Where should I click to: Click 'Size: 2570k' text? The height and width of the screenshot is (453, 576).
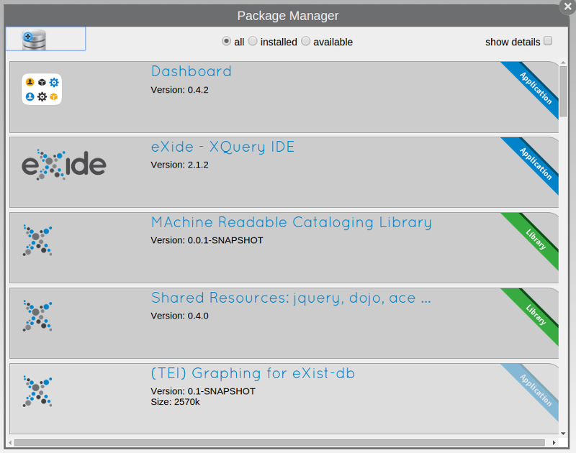coord(175,402)
